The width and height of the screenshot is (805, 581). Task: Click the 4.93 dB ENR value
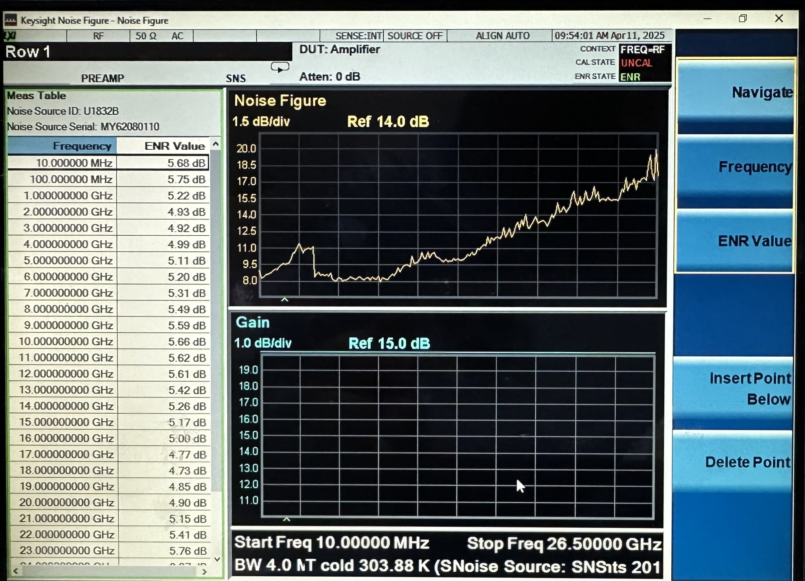pyautogui.click(x=186, y=212)
